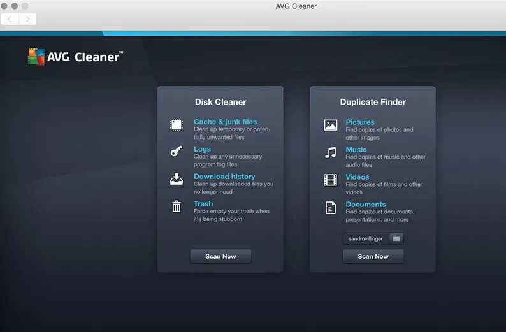Click the Trash bin icon
The image size is (506, 332).
coord(177,206)
